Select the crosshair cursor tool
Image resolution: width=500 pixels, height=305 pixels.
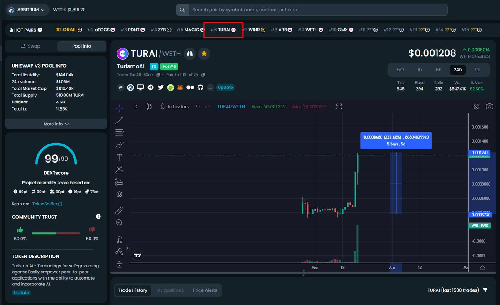(120, 108)
